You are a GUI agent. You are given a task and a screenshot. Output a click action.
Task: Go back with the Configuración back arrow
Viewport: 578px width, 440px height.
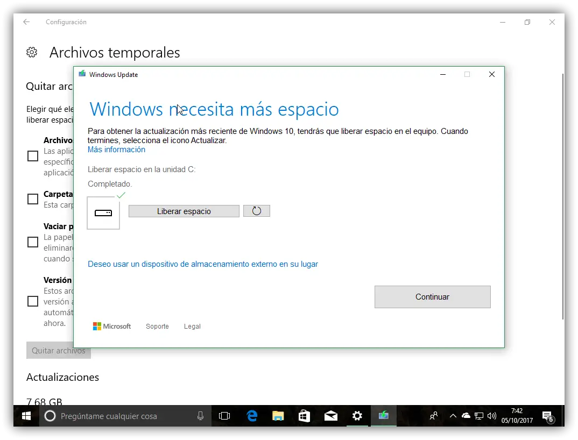click(x=26, y=22)
